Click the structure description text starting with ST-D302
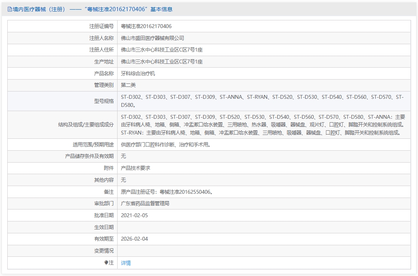This screenshot has height=276, width=418. coord(263,125)
